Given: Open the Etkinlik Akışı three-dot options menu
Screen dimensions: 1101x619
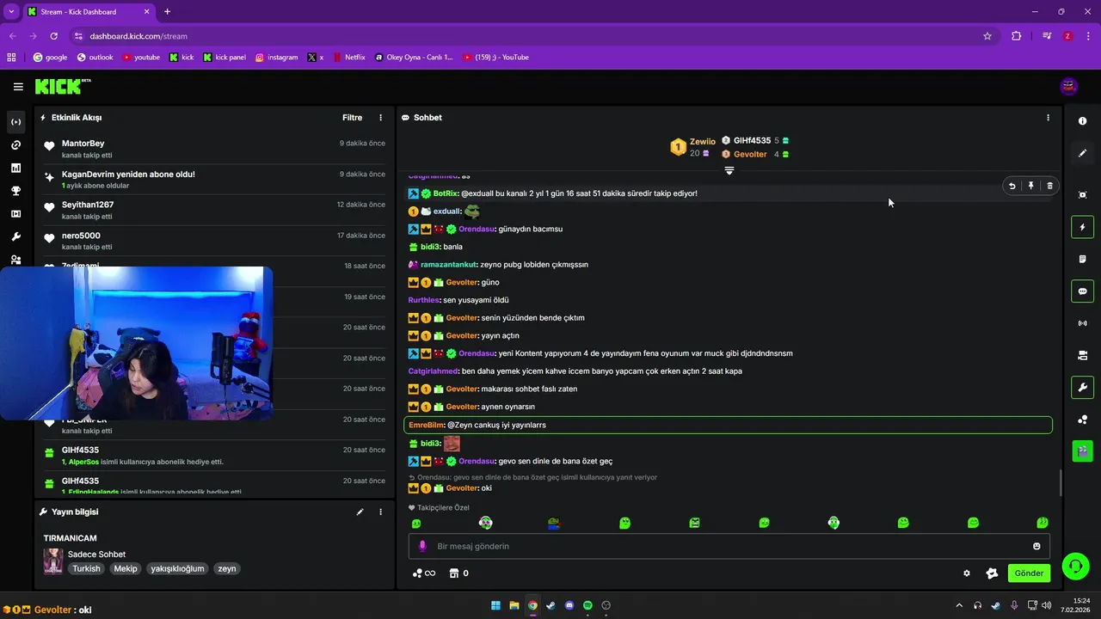Looking at the screenshot, I should [x=381, y=118].
